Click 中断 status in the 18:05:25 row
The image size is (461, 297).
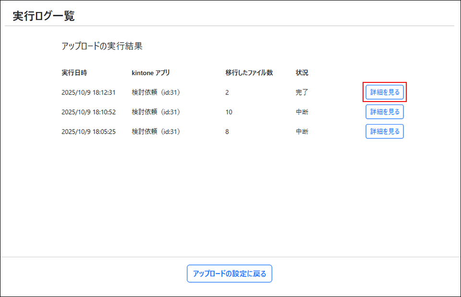click(x=302, y=131)
